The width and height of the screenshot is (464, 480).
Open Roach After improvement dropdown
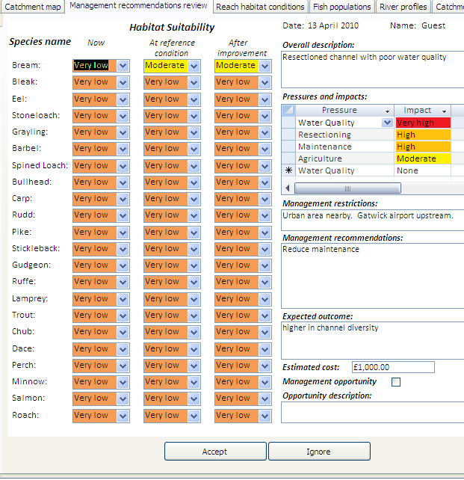point(265,416)
